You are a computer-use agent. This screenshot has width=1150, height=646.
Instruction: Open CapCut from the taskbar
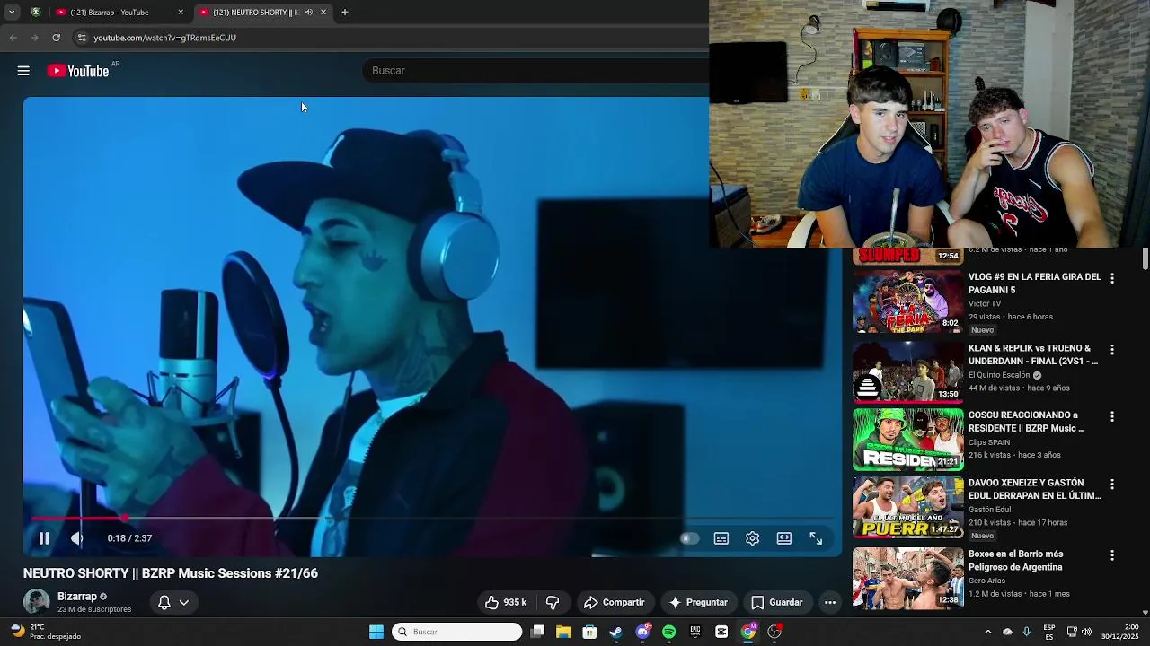click(x=721, y=632)
